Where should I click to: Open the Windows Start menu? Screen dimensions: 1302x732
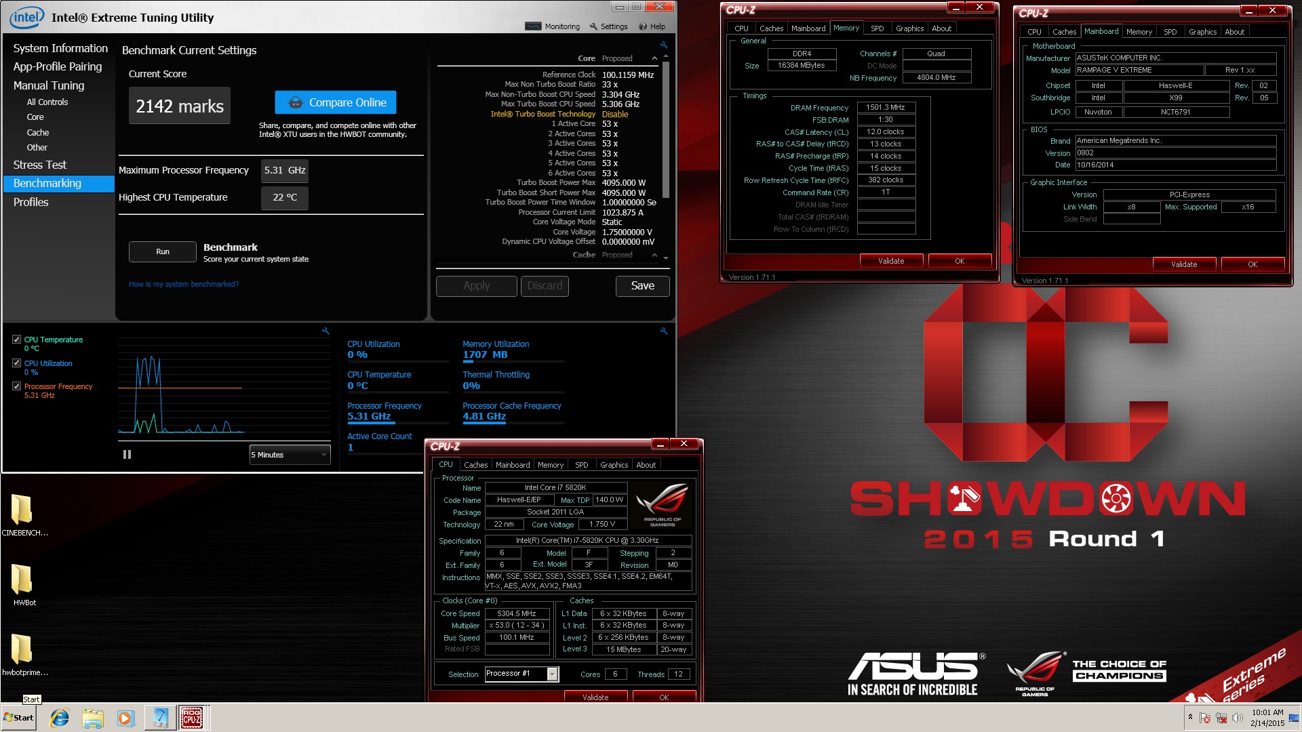coord(19,718)
